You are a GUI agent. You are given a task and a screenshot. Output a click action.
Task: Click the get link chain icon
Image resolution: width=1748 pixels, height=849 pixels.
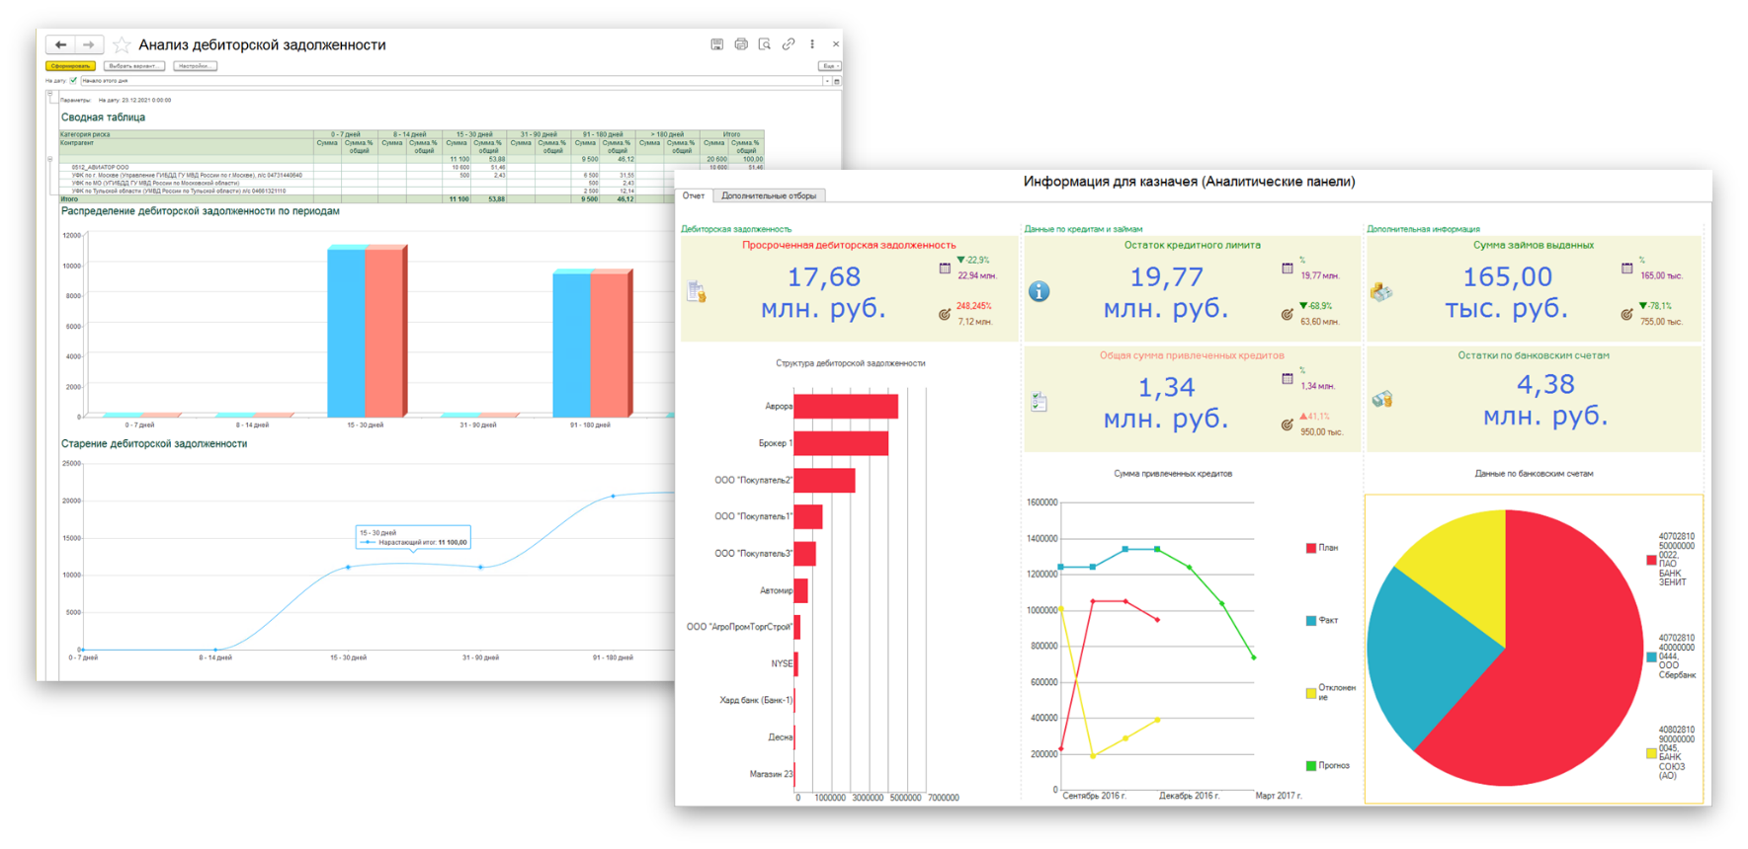coord(789,44)
